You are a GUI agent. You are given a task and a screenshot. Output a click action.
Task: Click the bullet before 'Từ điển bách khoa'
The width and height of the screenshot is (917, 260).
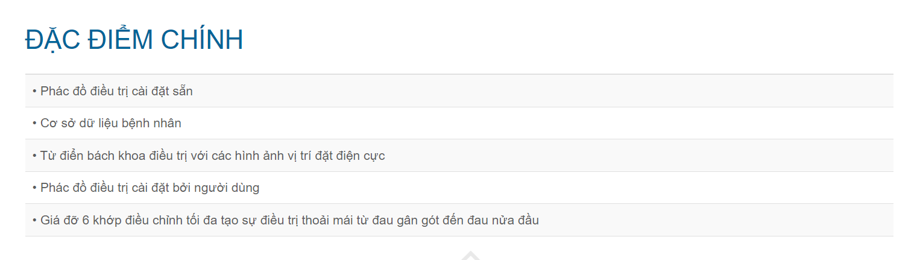coord(34,156)
